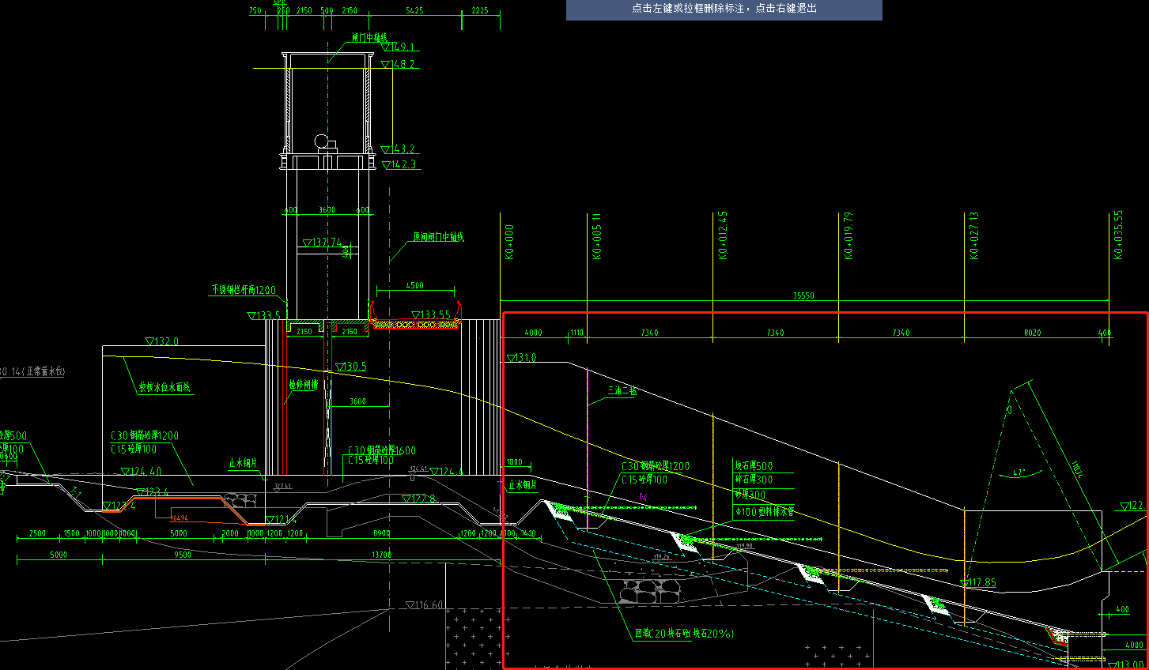The height and width of the screenshot is (670, 1149).
Task: Select the 750 dimension at top left
Action: click(255, 11)
